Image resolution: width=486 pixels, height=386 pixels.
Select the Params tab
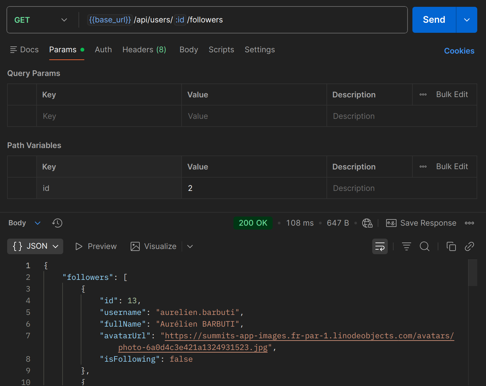(x=67, y=50)
